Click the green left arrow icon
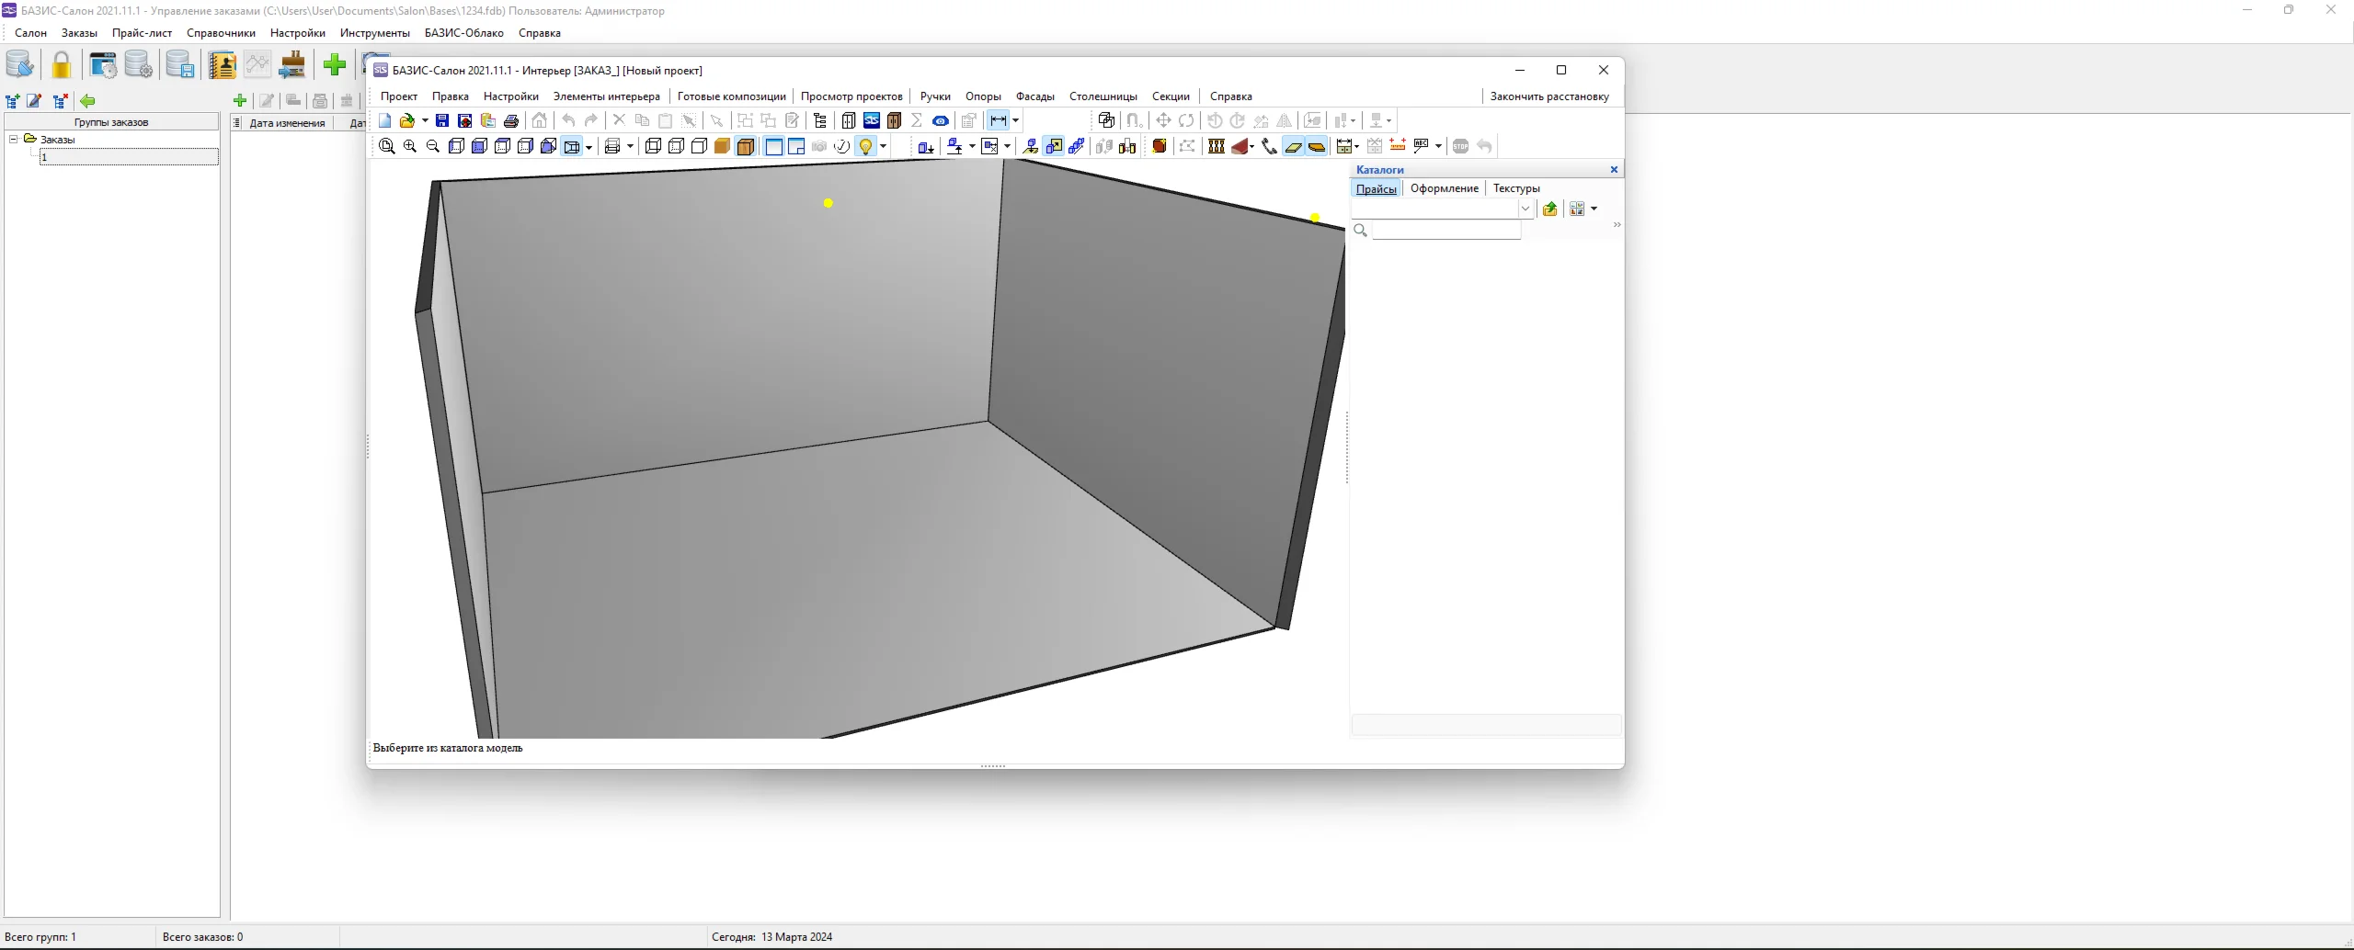The image size is (2354, 950). click(x=87, y=101)
